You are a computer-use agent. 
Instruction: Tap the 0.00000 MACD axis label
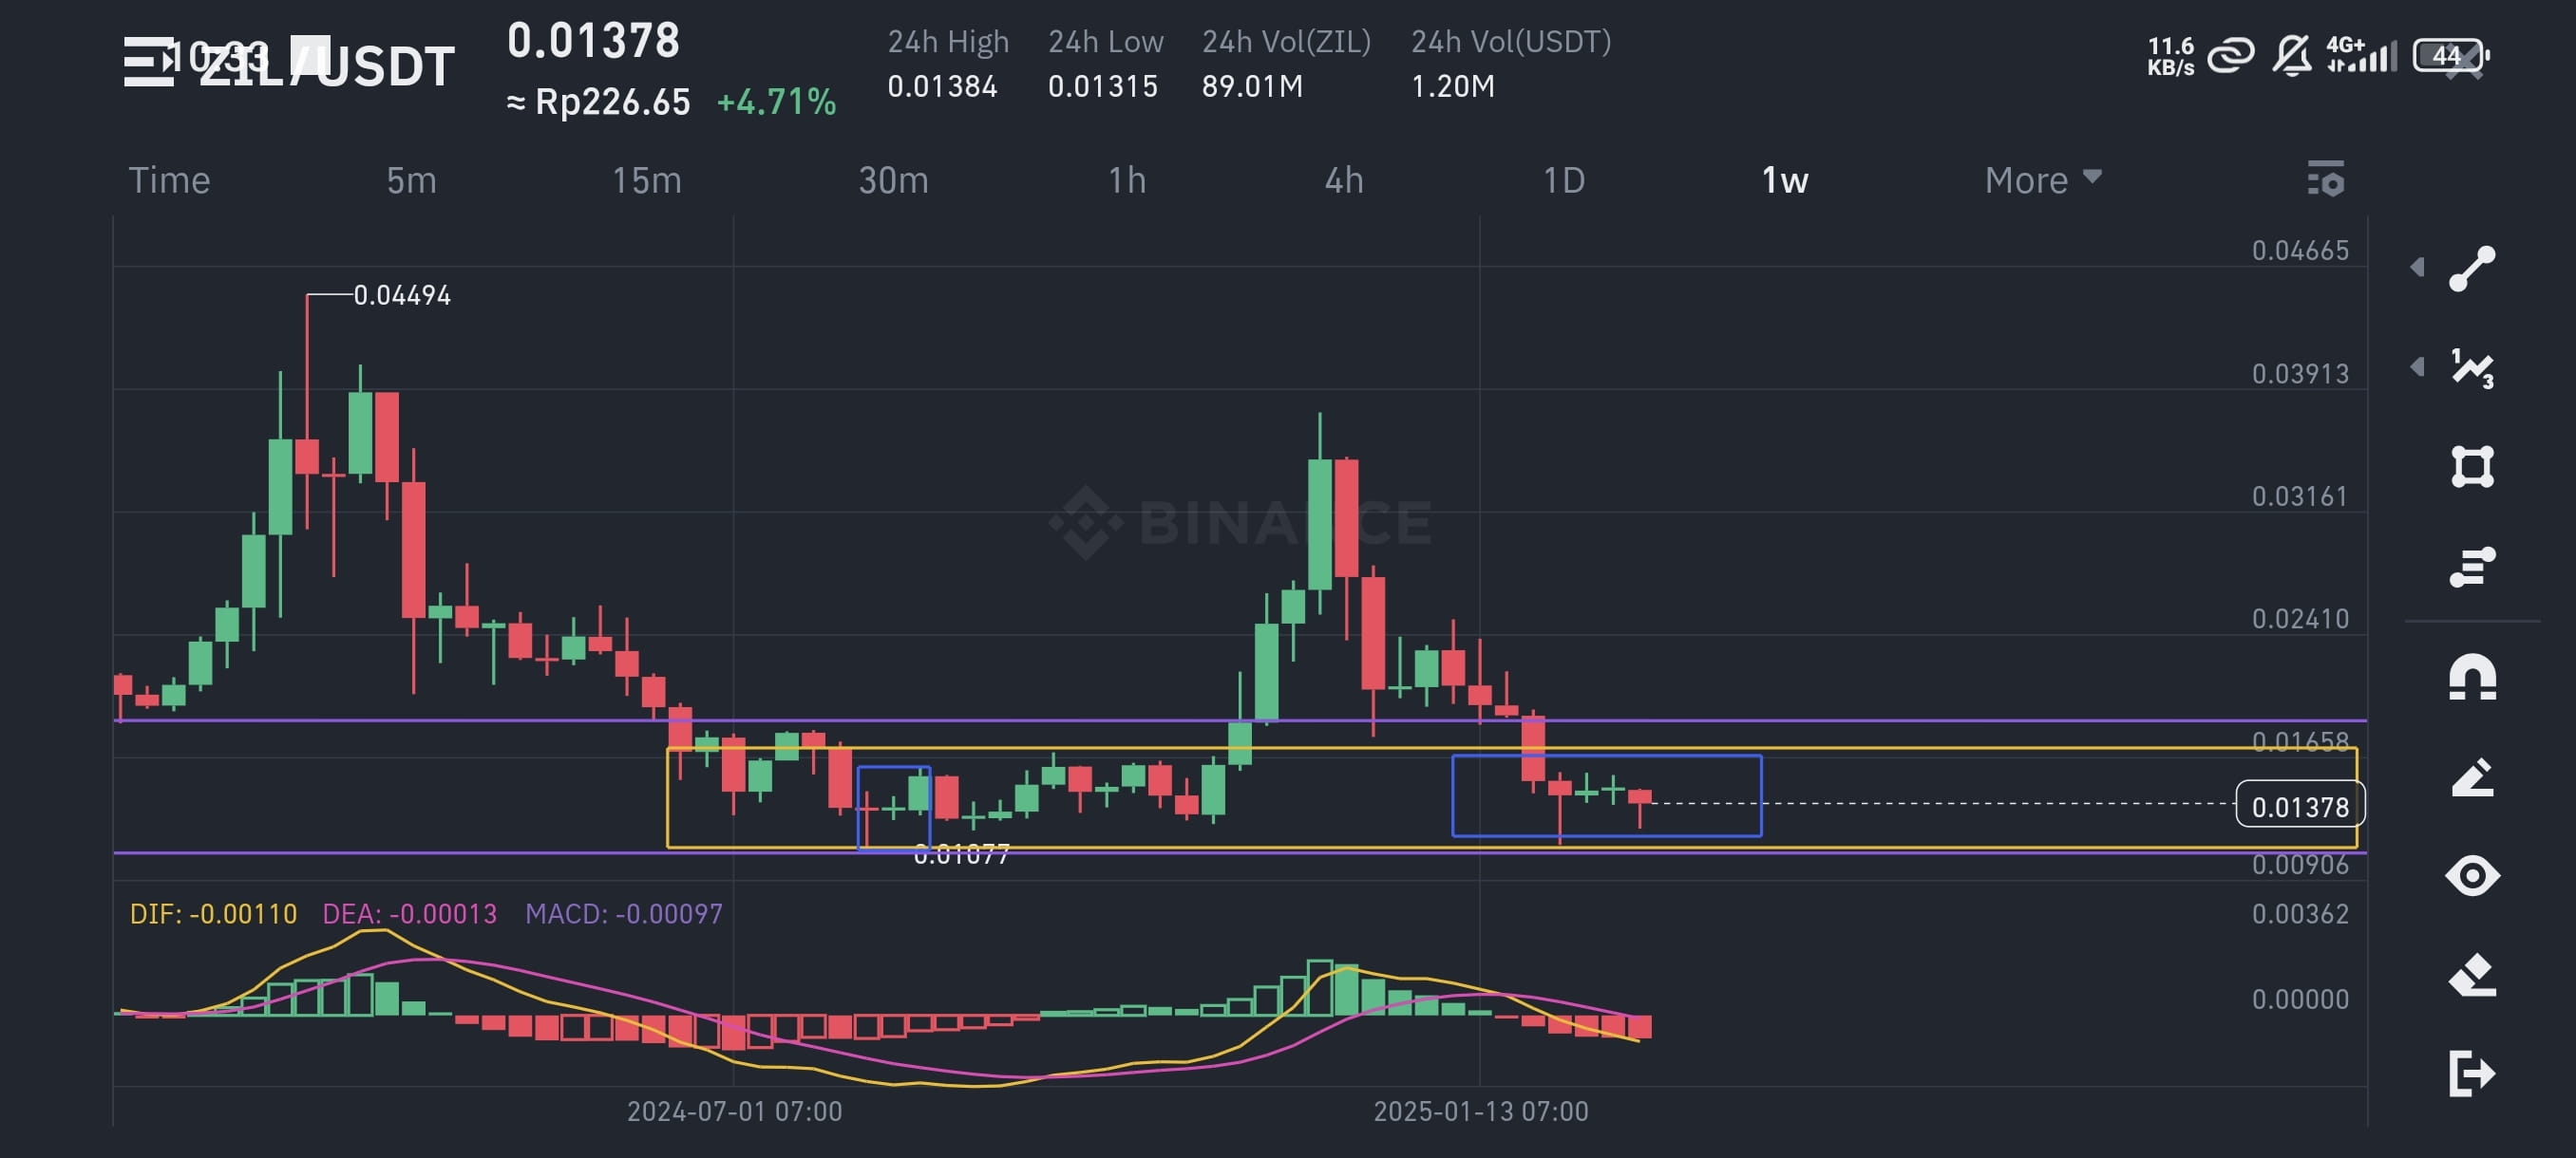click(x=2299, y=999)
